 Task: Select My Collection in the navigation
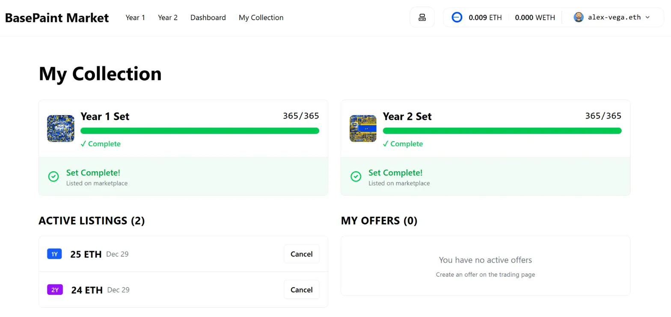coord(261,18)
